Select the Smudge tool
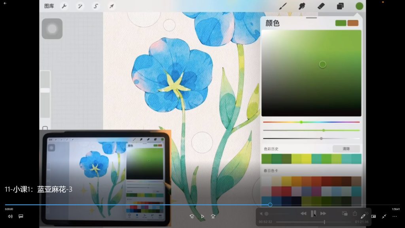The image size is (405, 228). (x=302, y=6)
